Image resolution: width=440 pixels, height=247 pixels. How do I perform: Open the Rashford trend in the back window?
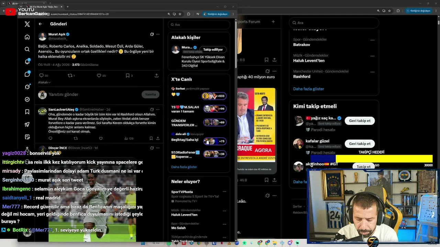[301, 77]
